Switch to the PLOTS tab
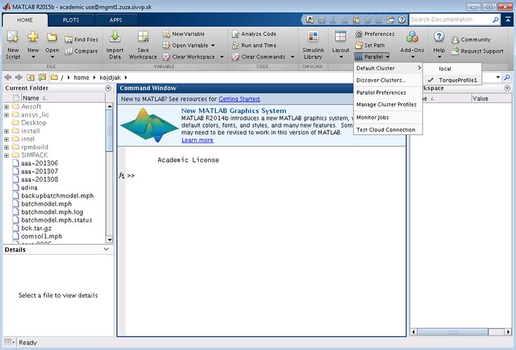 tap(71, 20)
